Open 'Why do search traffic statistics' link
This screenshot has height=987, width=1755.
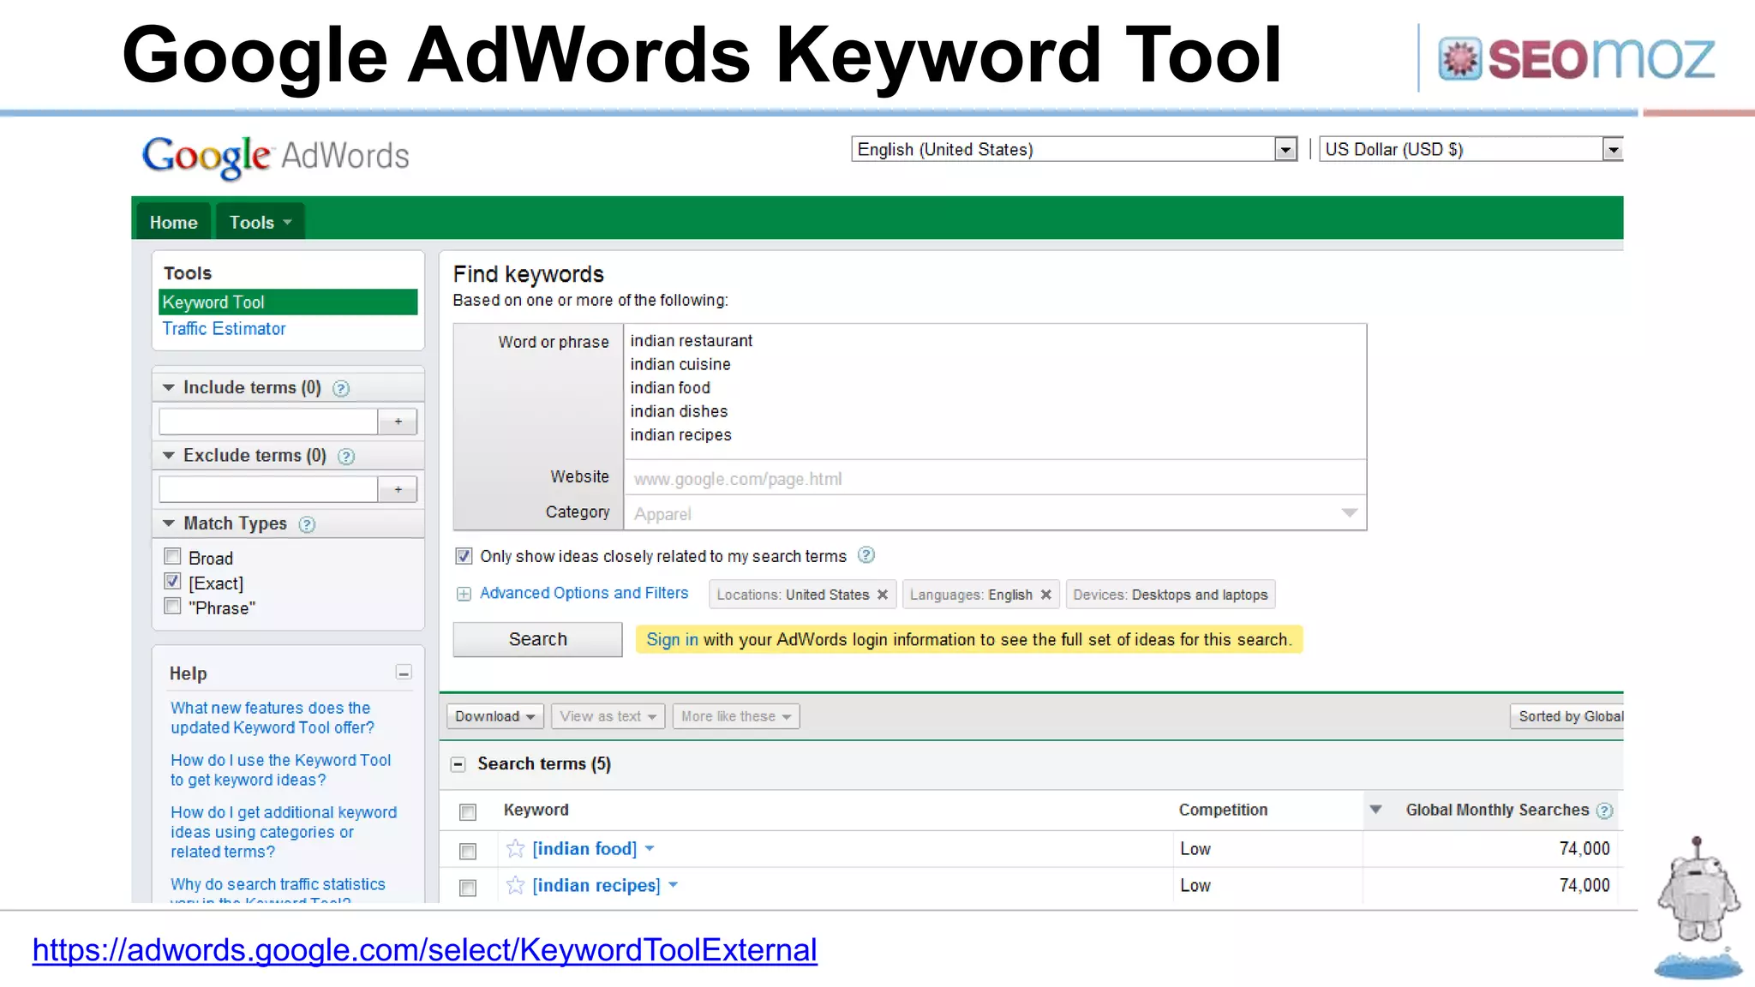pyautogui.click(x=278, y=891)
